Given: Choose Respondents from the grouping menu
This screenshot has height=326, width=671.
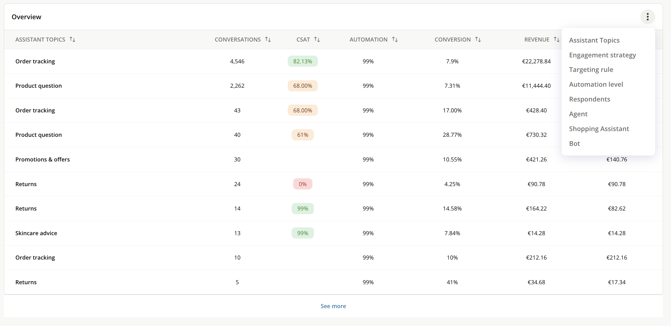Looking at the screenshot, I should pyautogui.click(x=589, y=99).
